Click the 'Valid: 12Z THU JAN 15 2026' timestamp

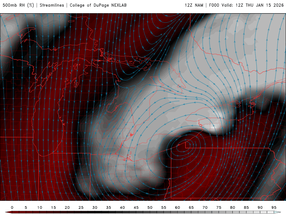(x=253, y=5)
